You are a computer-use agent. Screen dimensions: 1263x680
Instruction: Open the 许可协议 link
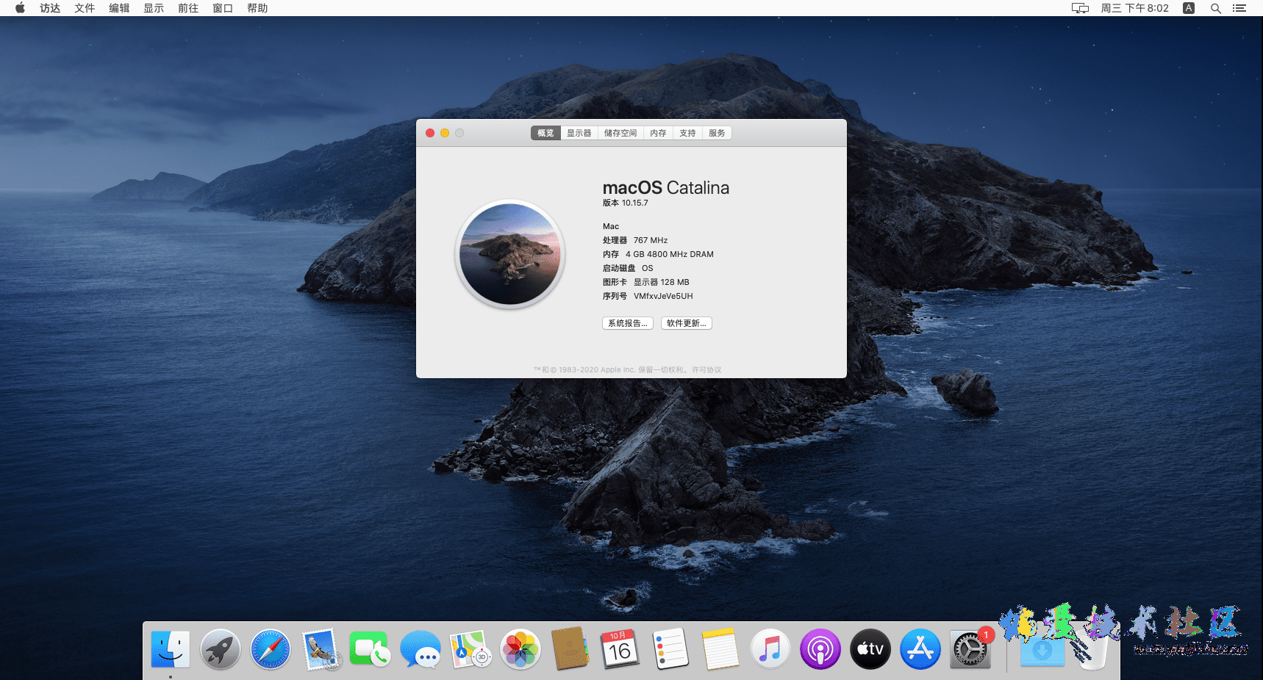pos(706,370)
